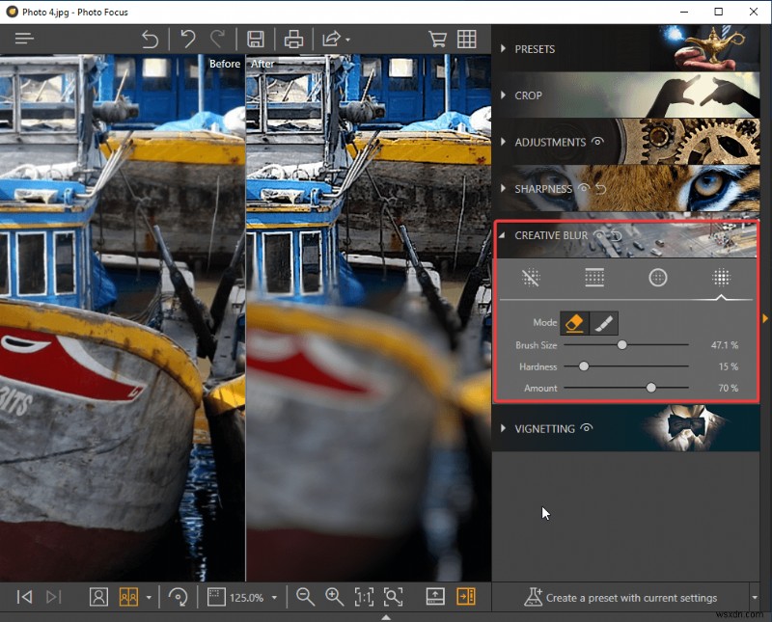Zoom in on the photo
Screen dimensions: 772x622
point(334,597)
